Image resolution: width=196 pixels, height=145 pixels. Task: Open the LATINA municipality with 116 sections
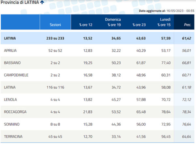tap(9, 87)
